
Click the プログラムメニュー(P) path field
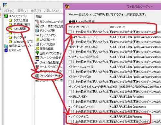(x=135, y=37)
